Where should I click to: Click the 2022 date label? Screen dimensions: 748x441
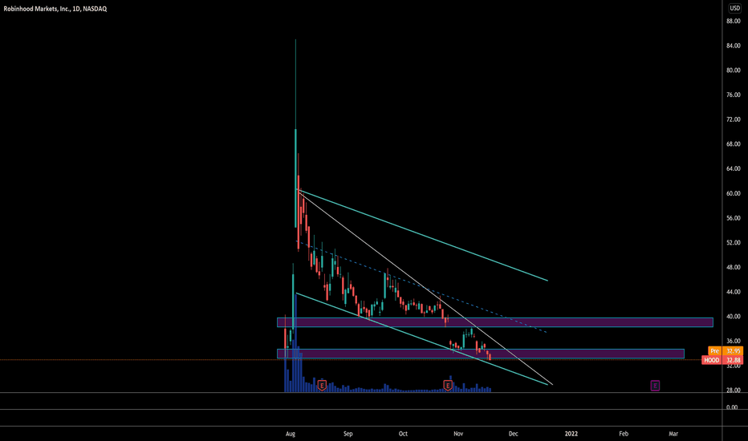pyautogui.click(x=571, y=434)
